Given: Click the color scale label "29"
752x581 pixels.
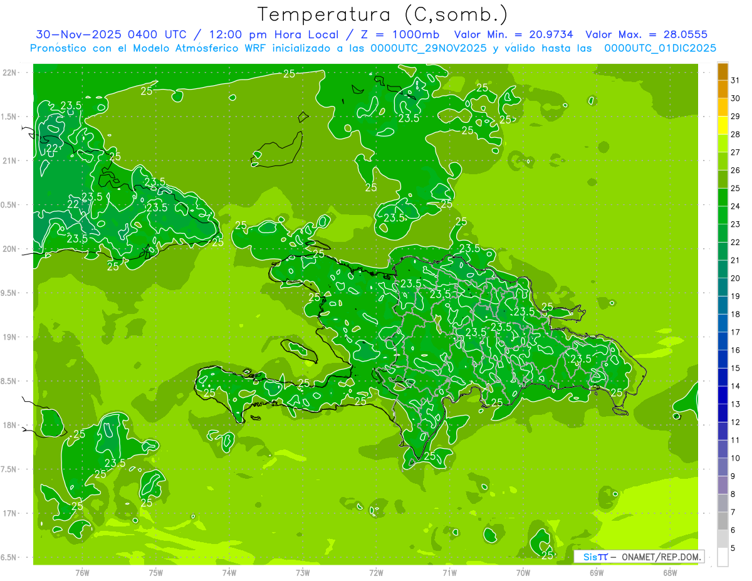Looking at the screenshot, I should click(735, 117).
